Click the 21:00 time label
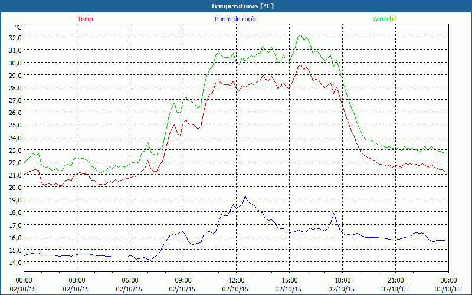This screenshot has width=472, height=295. [x=395, y=281]
